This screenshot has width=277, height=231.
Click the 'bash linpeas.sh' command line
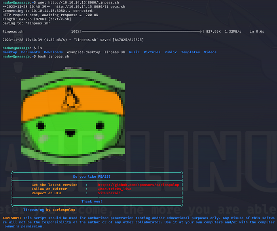pyautogui.click(x=53, y=56)
